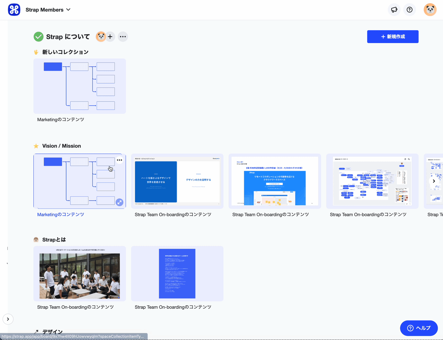The image size is (443, 340).
Task: Click the Marketingのコンテンツ label under 新しいコレクション
Action: coord(61,120)
